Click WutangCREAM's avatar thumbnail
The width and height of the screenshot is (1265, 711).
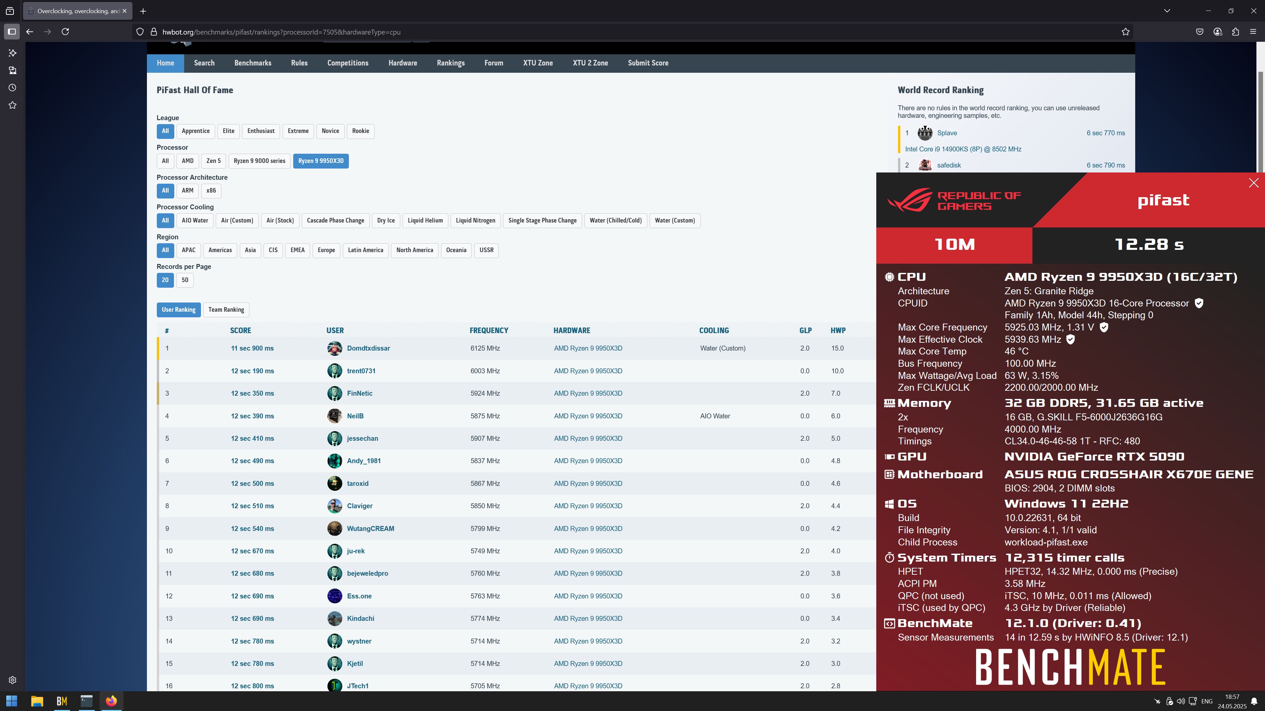coord(334,528)
